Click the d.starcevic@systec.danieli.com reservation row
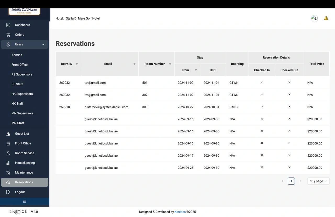335x217 pixels. click(106, 107)
